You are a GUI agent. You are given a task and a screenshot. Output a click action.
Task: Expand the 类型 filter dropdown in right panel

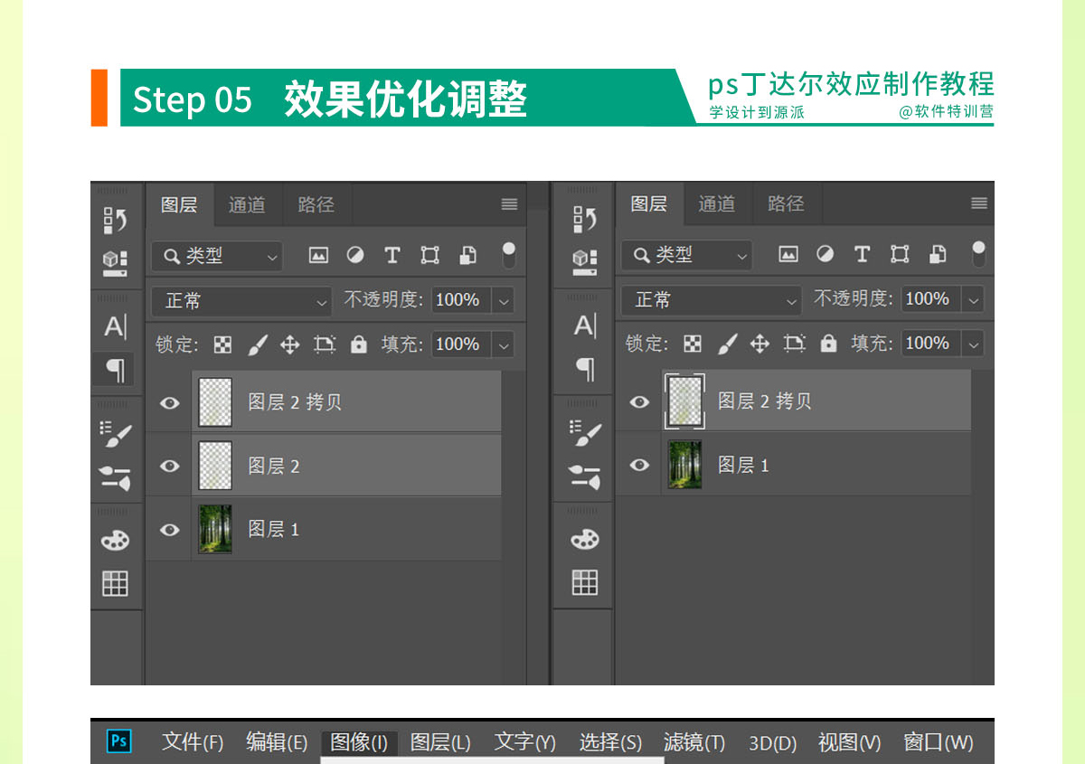tap(685, 256)
